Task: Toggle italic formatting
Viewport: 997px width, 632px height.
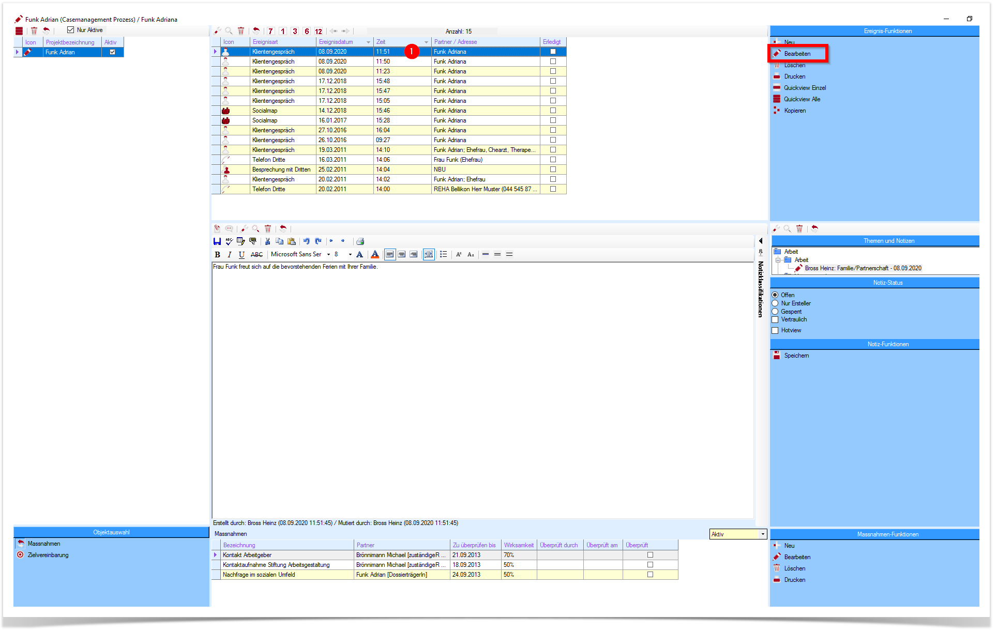Action: (230, 255)
